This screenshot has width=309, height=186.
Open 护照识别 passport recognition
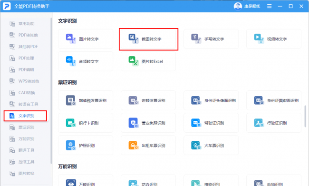click(x=86, y=146)
